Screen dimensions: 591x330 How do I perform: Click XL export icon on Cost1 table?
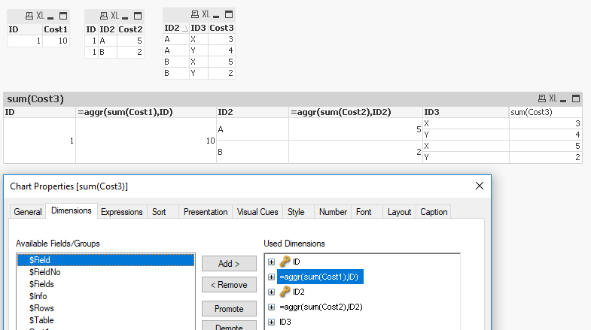coord(40,16)
